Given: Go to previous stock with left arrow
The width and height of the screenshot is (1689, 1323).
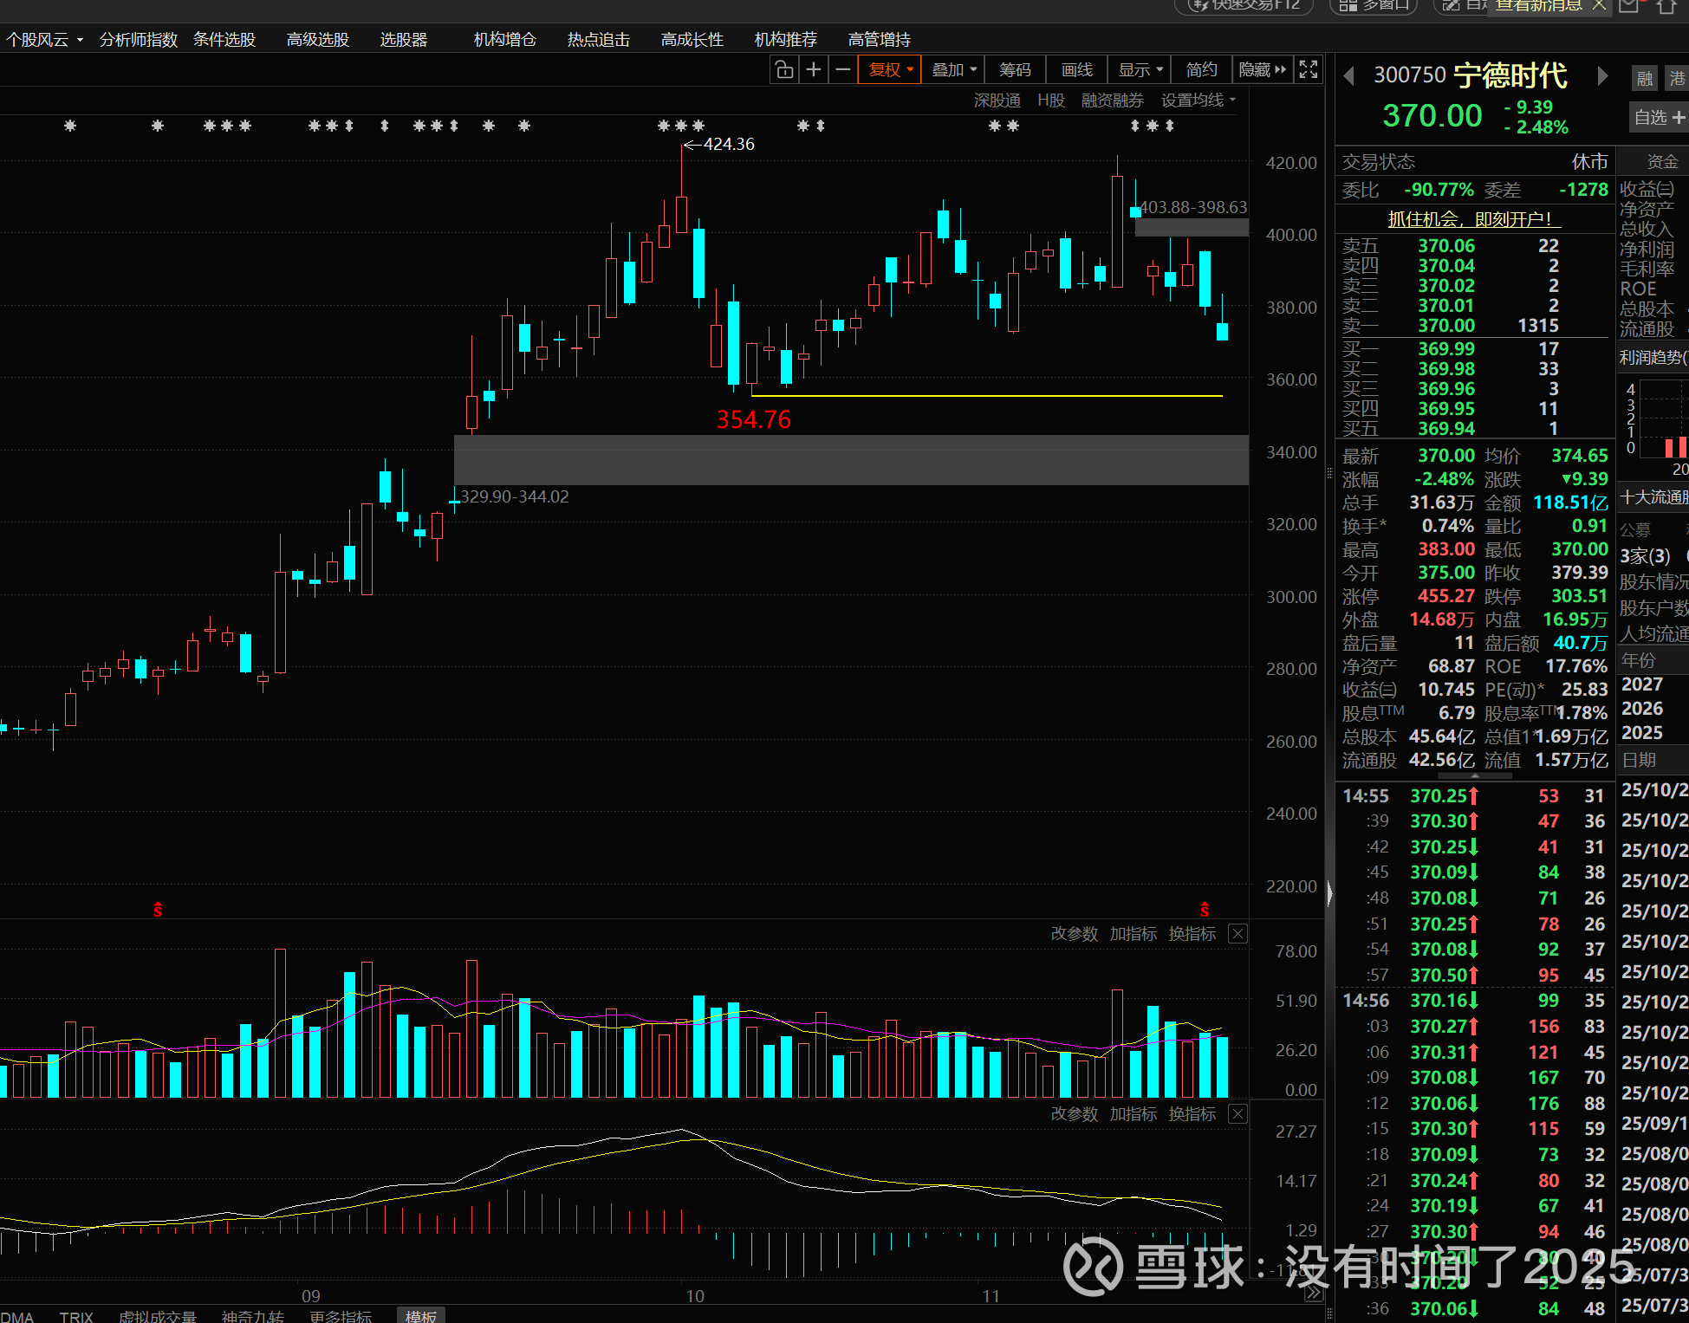Looking at the screenshot, I should [1348, 76].
